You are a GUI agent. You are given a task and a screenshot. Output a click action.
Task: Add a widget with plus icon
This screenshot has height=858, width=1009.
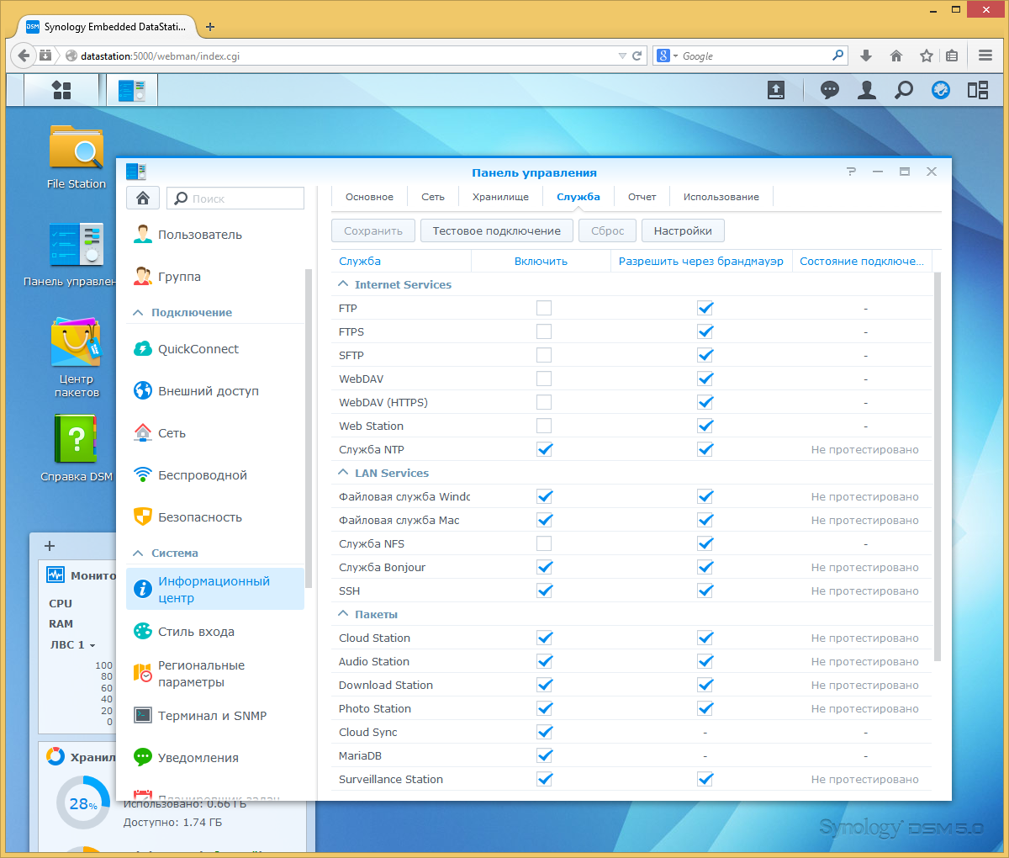coord(50,546)
